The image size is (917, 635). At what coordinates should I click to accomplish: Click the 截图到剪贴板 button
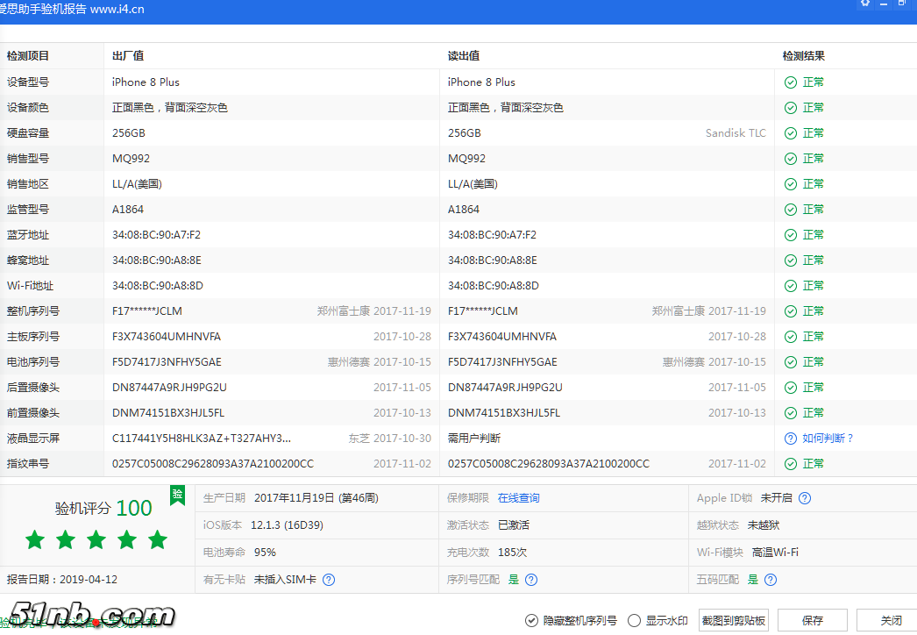pyautogui.click(x=732, y=619)
